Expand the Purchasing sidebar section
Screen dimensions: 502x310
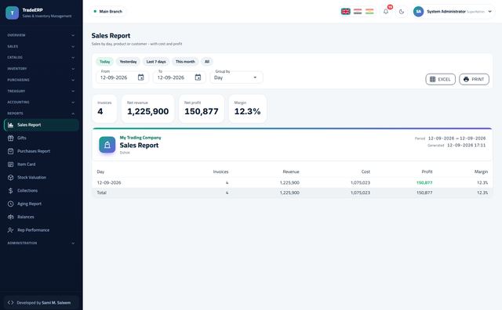[x=41, y=80]
